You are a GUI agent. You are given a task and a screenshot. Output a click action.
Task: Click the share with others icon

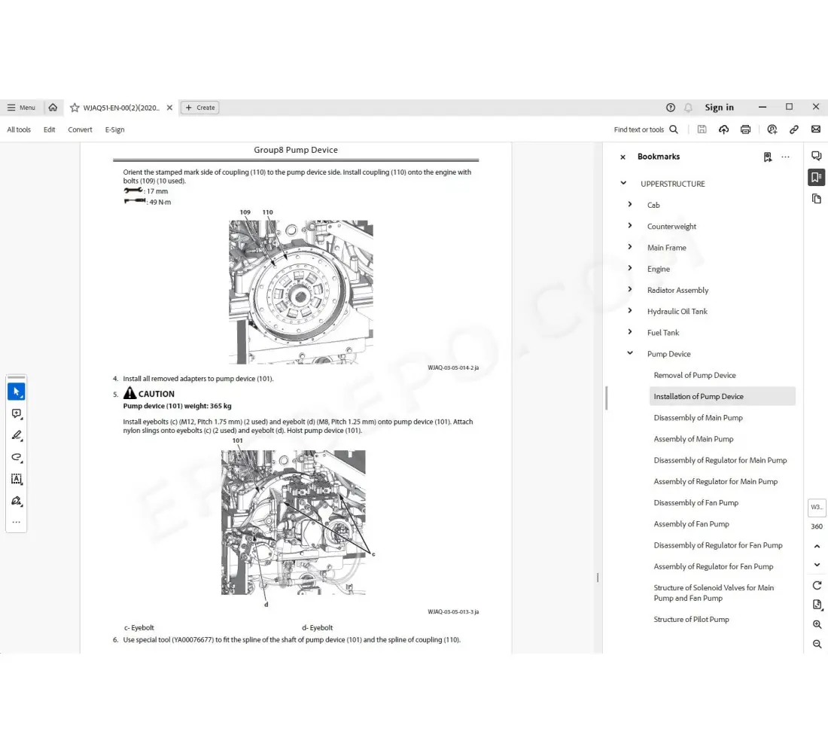772,130
